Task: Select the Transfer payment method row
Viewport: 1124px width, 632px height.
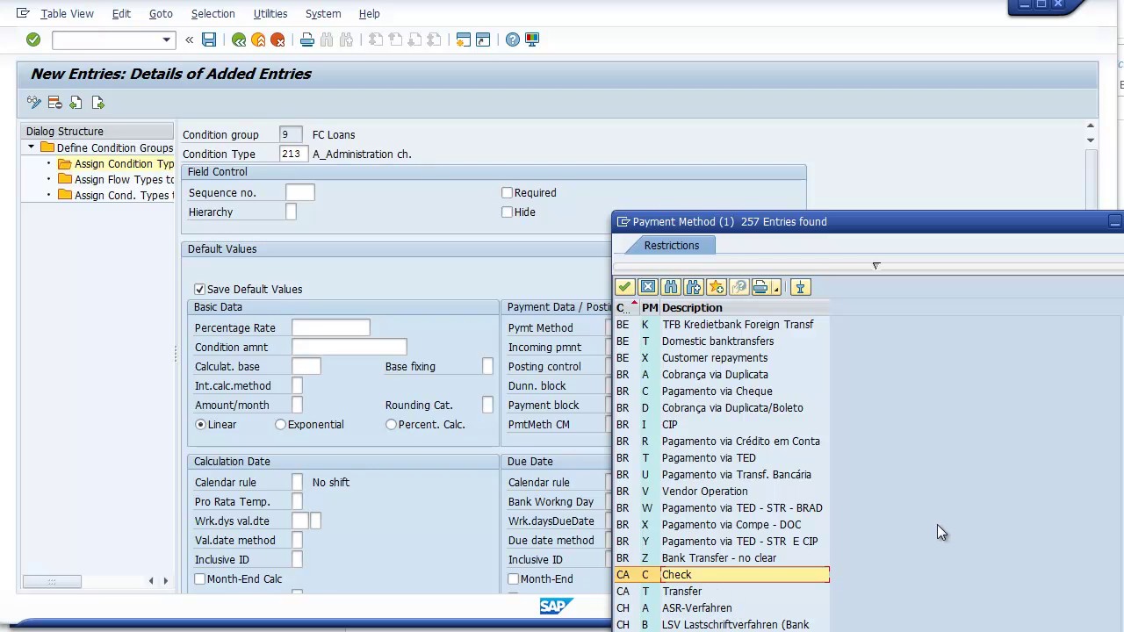Action: [x=722, y=591]
